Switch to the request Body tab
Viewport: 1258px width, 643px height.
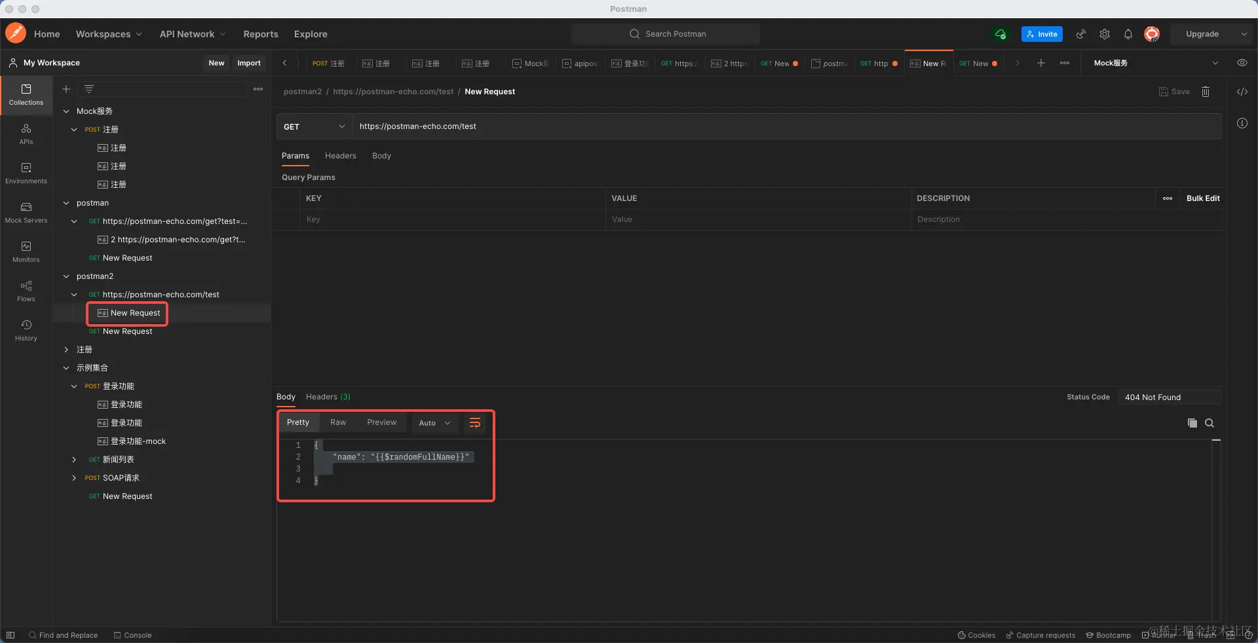pyautogui.click(x=381, y=156)
